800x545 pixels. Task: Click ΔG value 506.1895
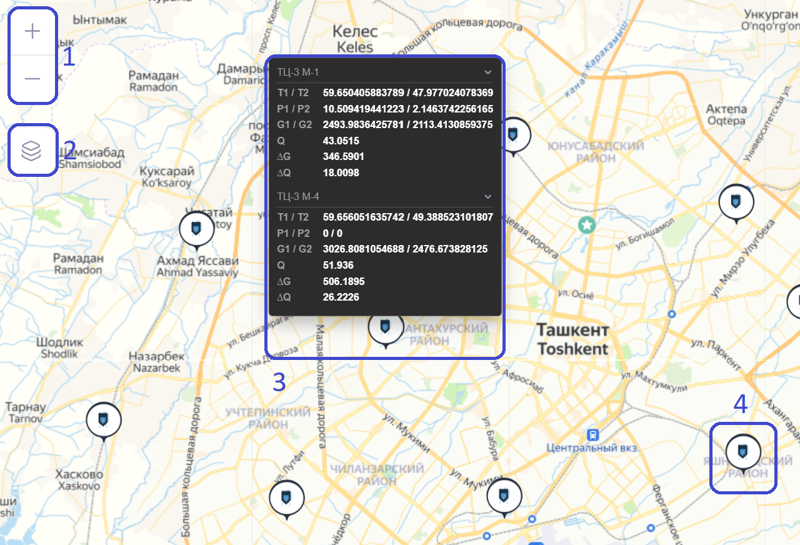pos(343,281)
